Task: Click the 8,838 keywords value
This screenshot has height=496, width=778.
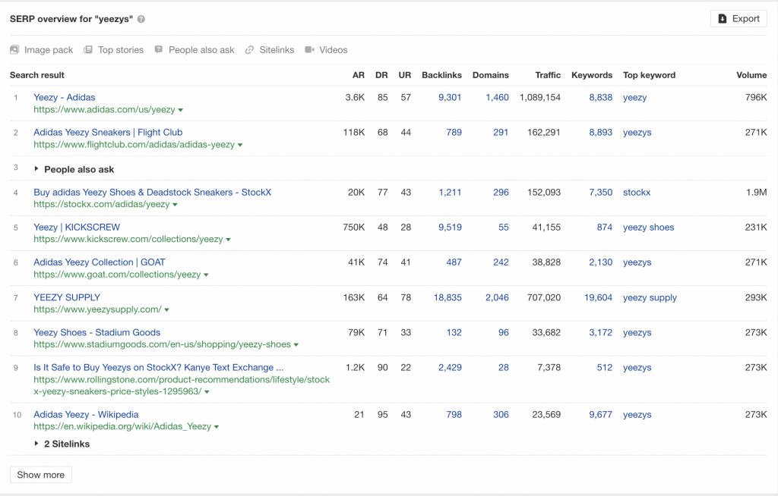Action: click(601, 97)
